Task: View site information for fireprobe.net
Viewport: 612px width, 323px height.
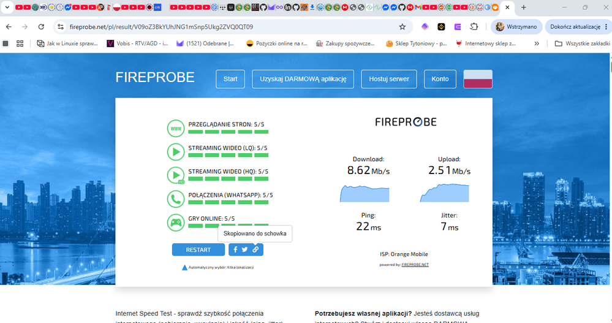Action: click(x=61, y=26)
